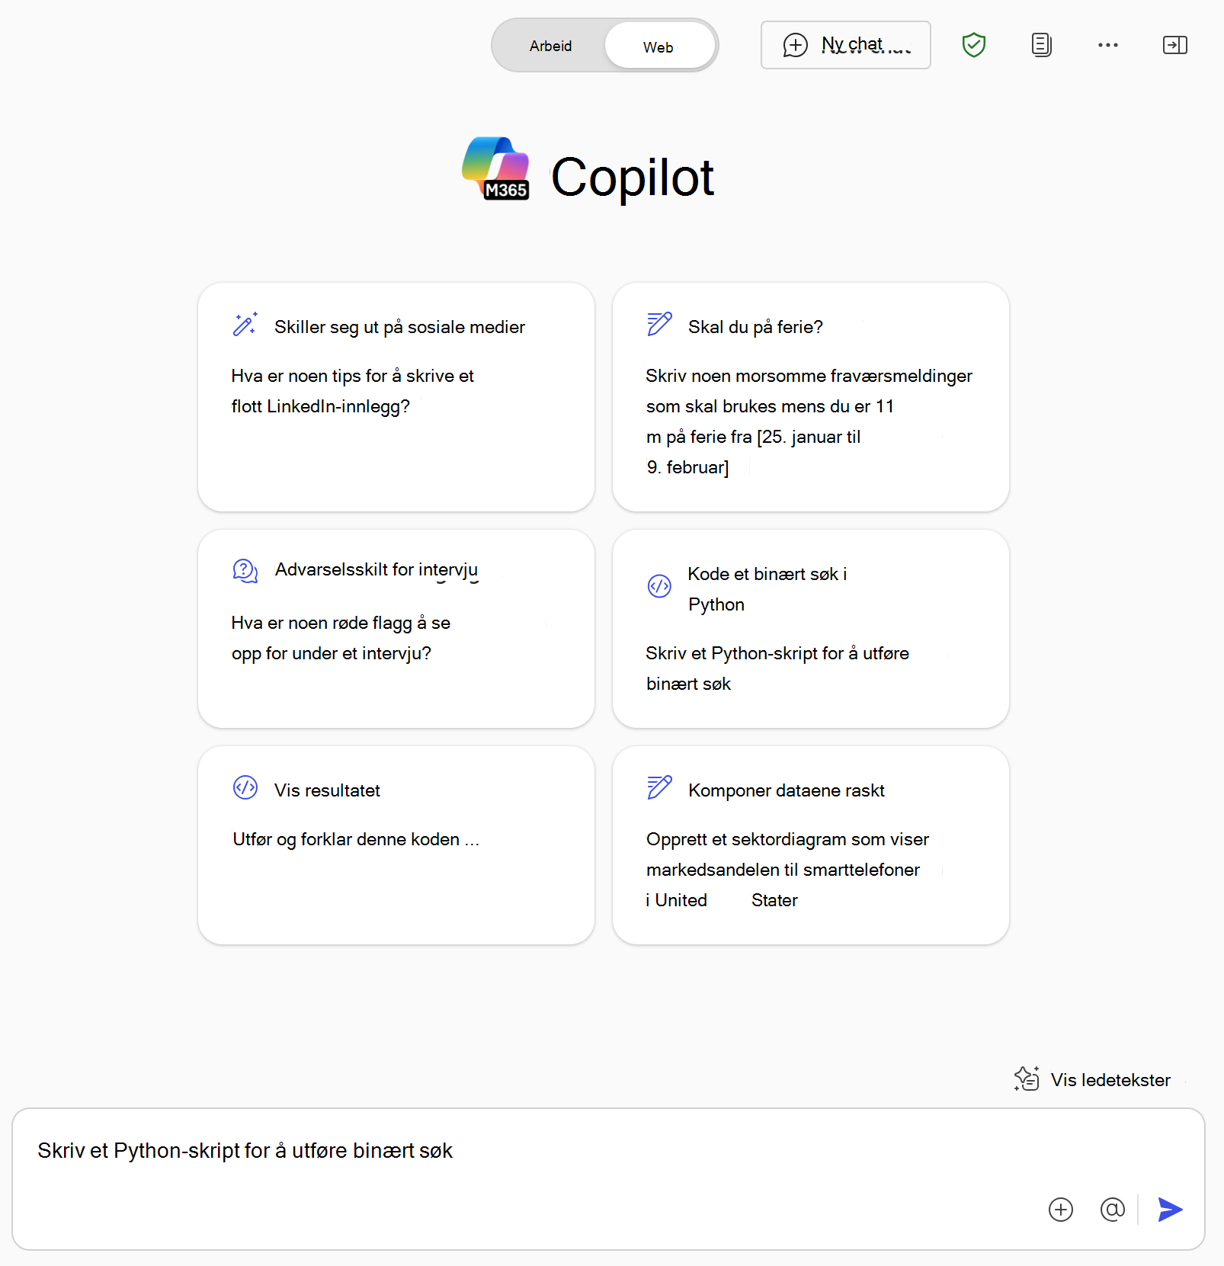Click the side panel toggle icon
Viewport: 1224px width, 1266px height.
click(x=1174, y=45)
